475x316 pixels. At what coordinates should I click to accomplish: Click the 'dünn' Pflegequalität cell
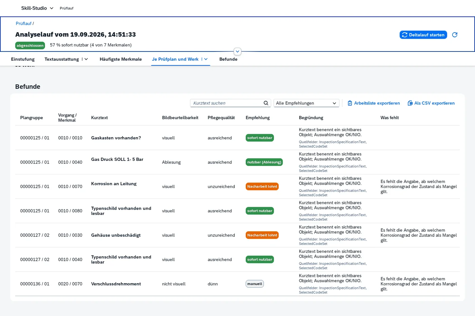[213, 284]
